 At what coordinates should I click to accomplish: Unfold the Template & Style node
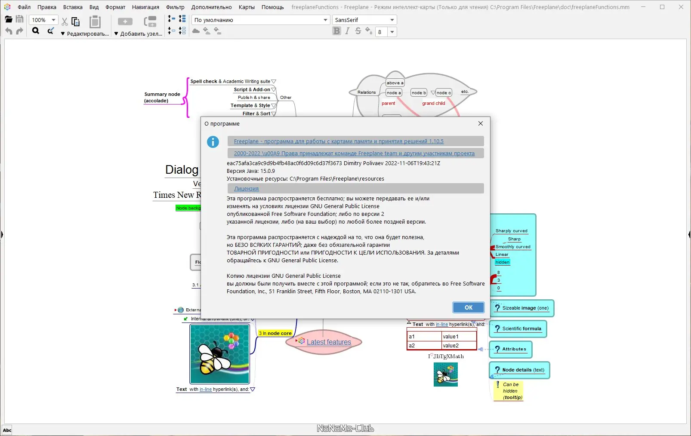tap(274, 105)
